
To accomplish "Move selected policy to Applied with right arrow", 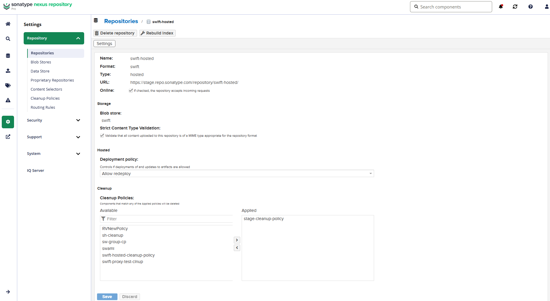I will click(x=237, y=240).
